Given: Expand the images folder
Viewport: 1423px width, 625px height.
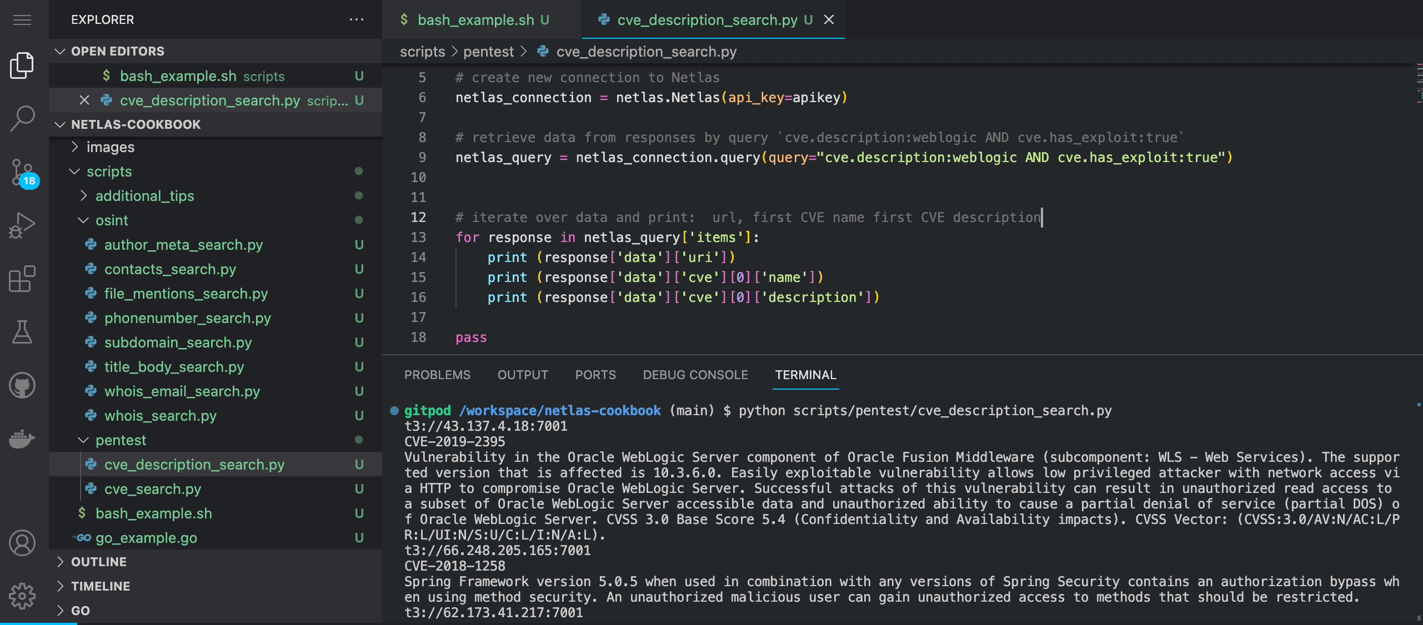Looking at the screenshot, I should 110,147.
